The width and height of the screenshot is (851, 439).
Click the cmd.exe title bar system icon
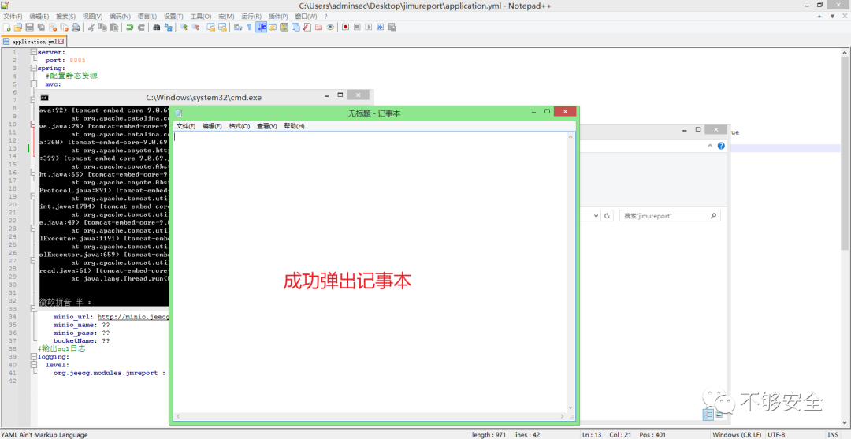tap(45, 98)
